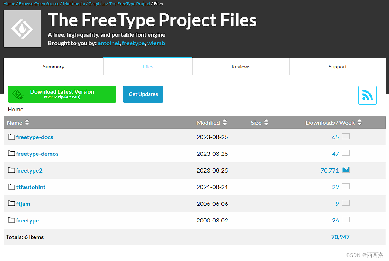This screenshot has height=261, width=389.
Task: Sort by Size using the arrow icon
Action: (266, 123)
